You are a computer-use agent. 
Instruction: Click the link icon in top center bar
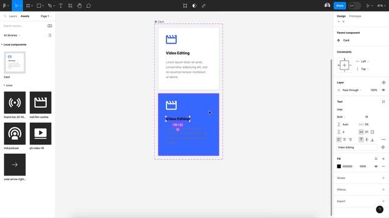204,5
